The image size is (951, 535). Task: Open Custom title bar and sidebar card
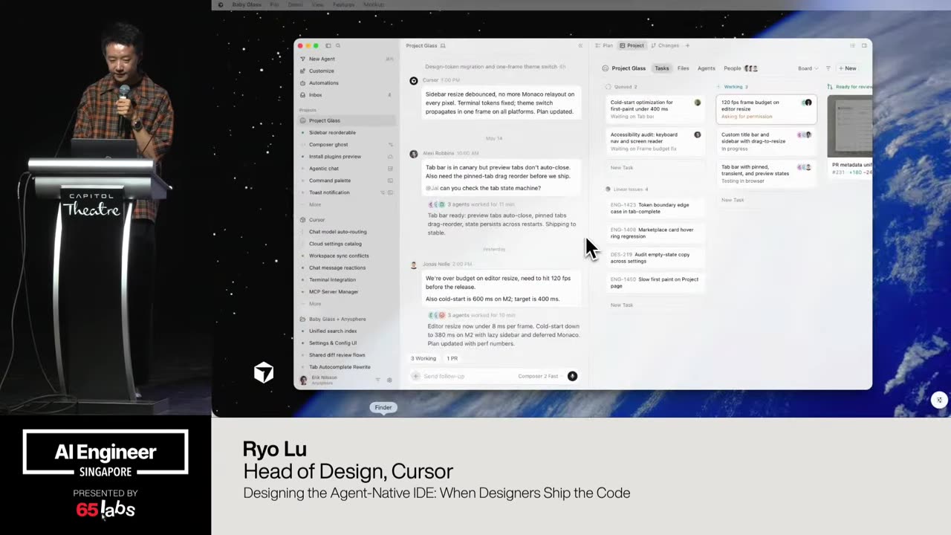click(x=766, y=141)
